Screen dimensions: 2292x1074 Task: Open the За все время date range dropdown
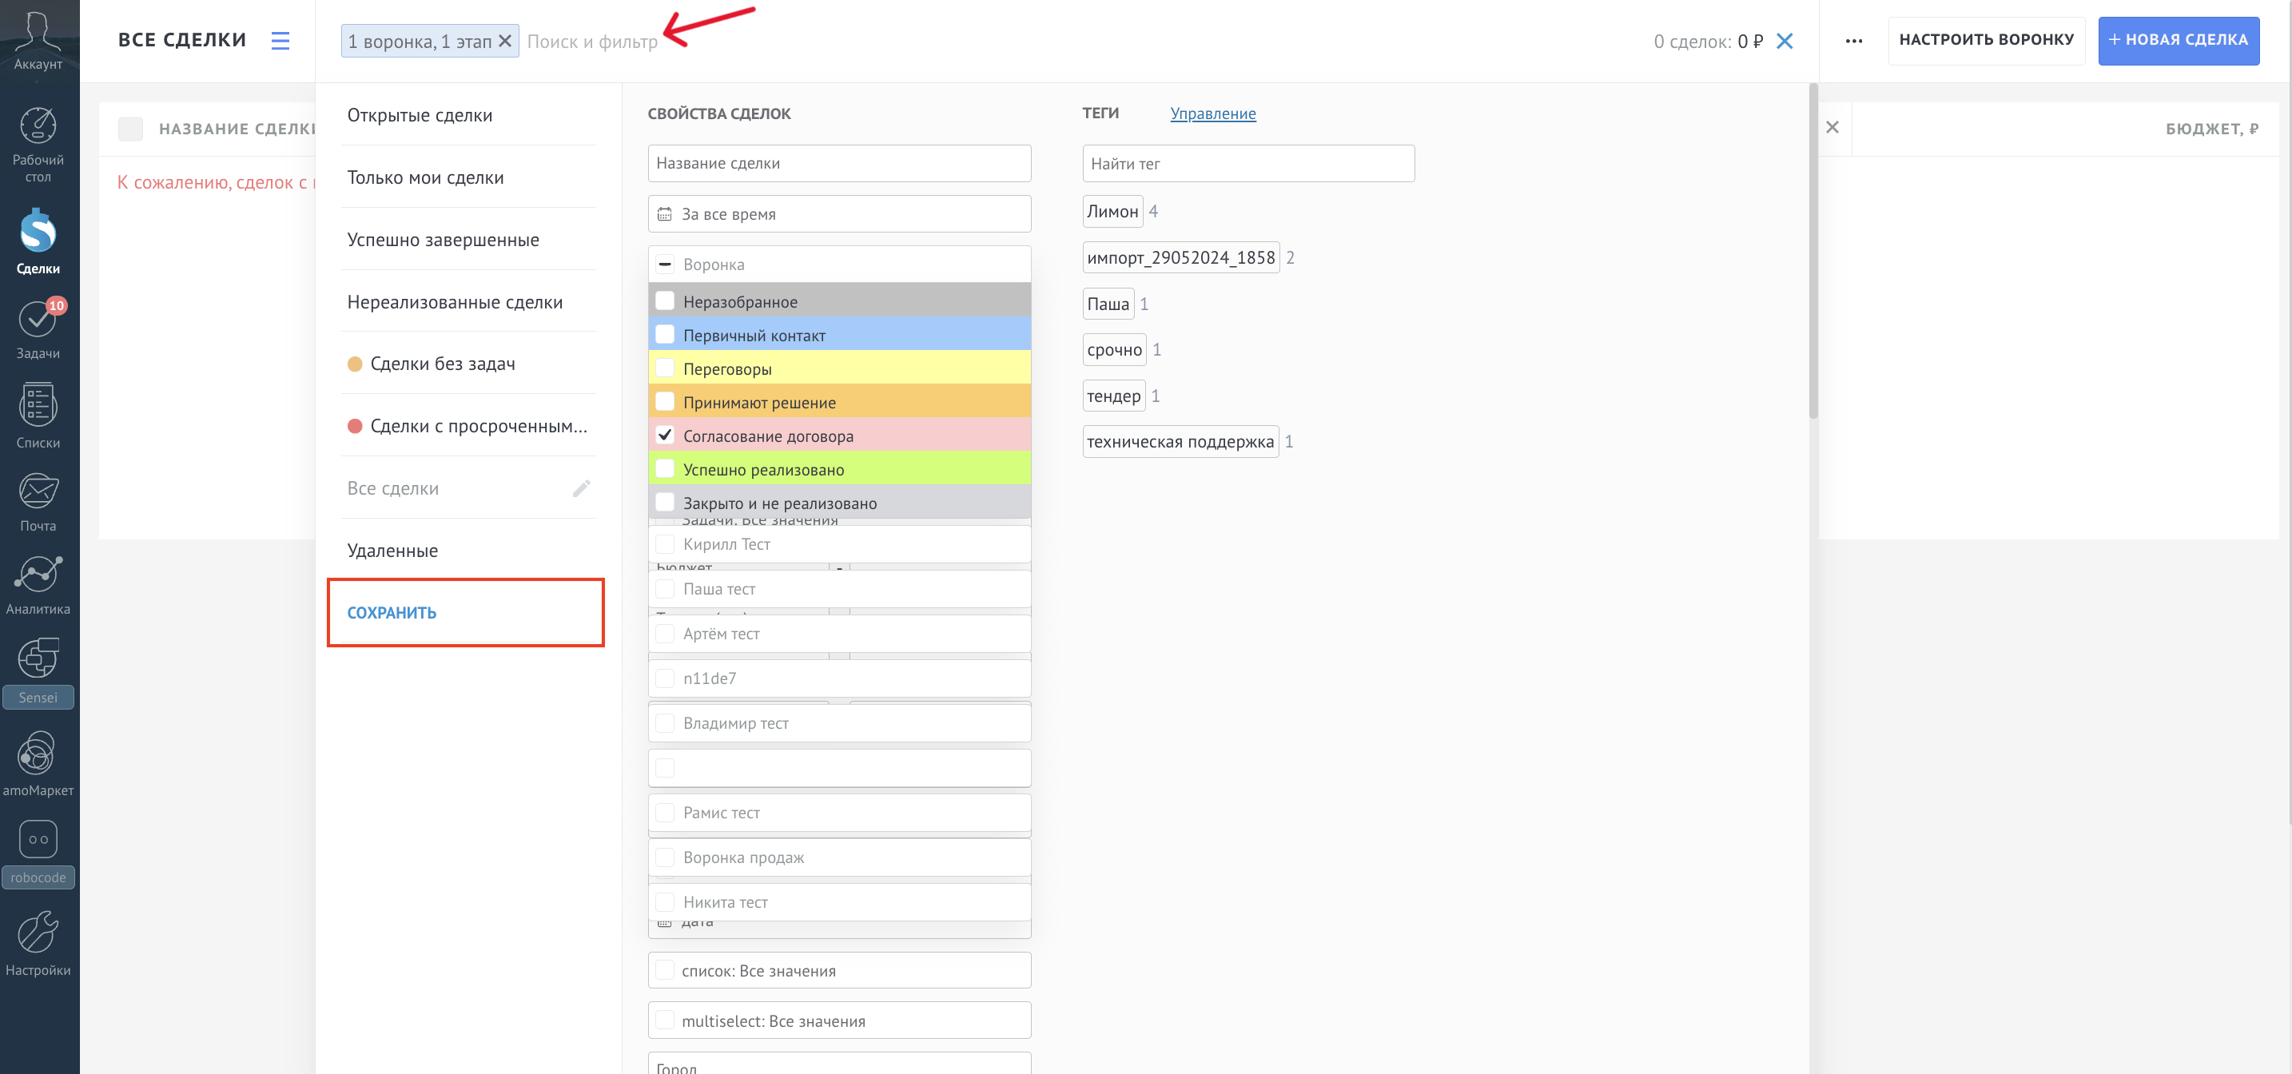pyautogui.click(x=839, y=213)
